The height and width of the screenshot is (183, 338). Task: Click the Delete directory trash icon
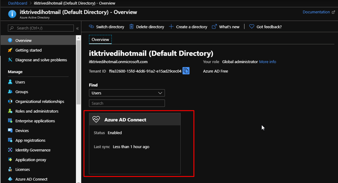coord(132,27)
